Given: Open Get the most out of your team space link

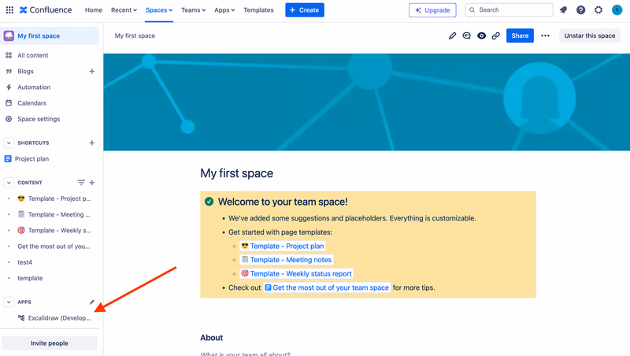Looking at the screenshot, I should (327, 287).
